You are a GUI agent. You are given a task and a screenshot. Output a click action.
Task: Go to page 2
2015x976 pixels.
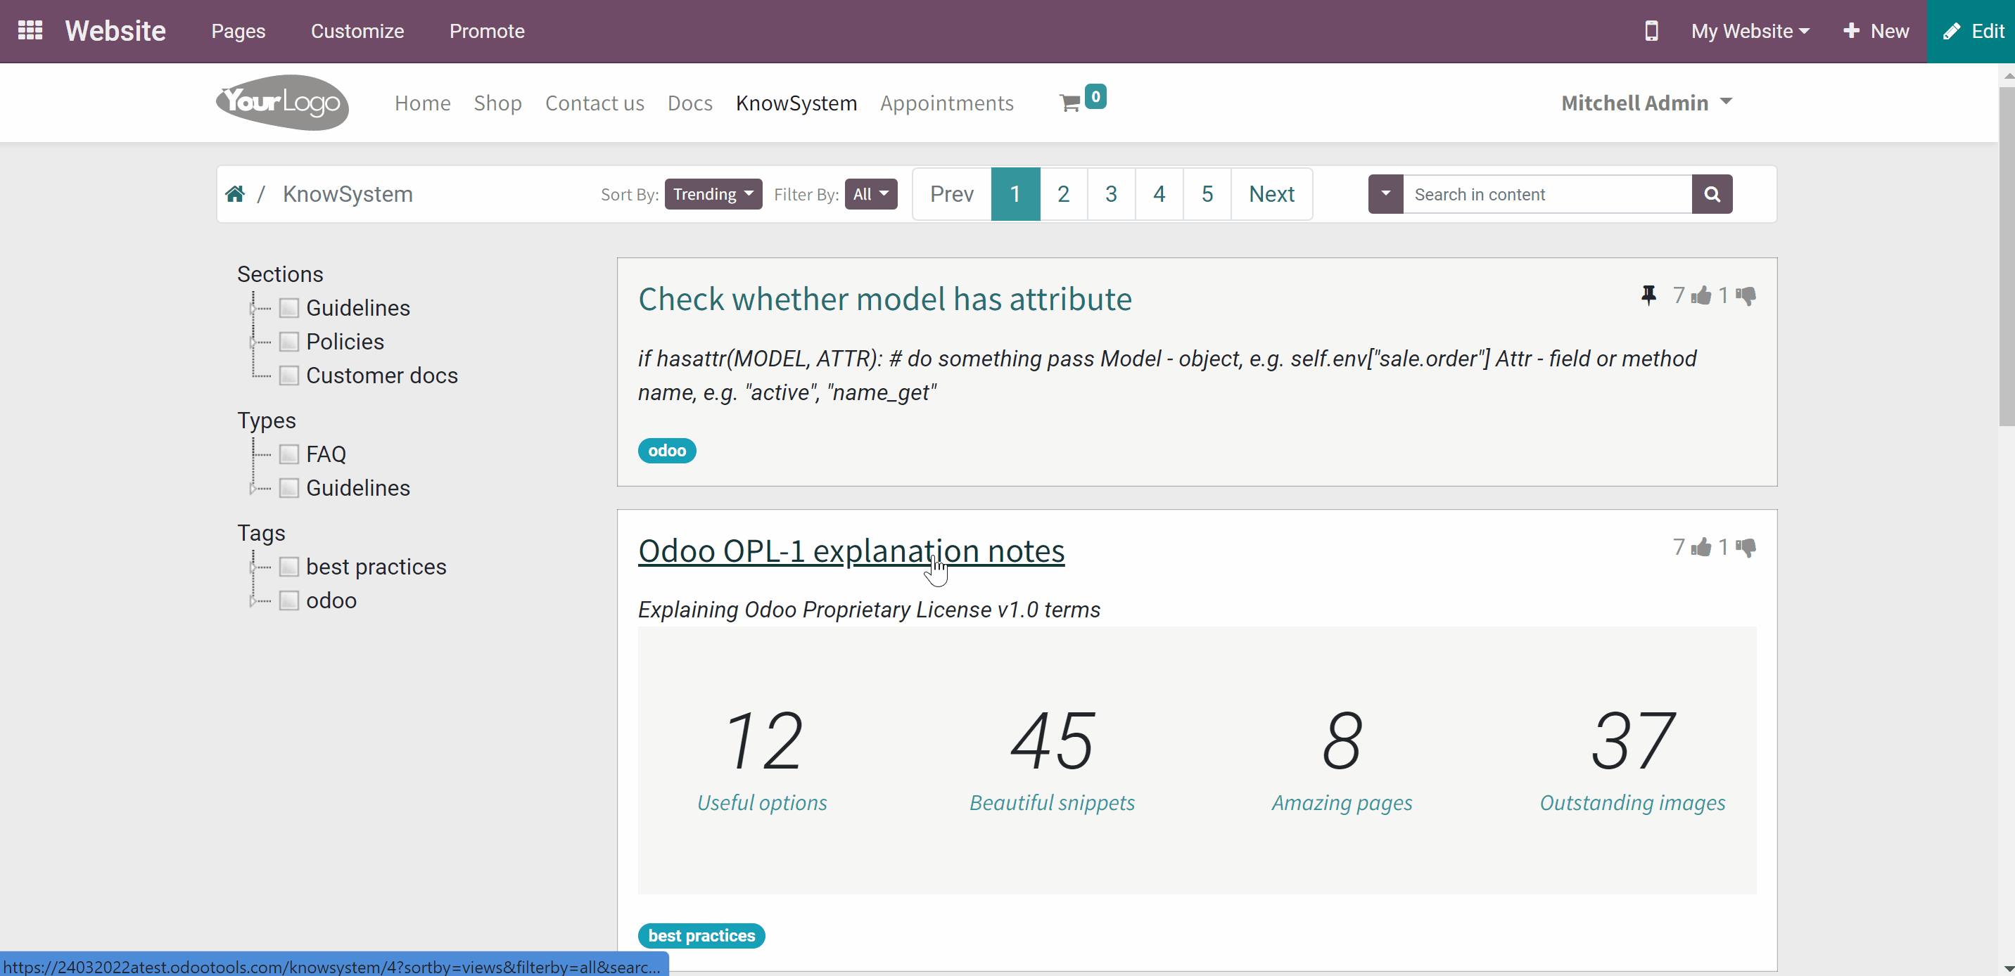(x=1063, y=194)
